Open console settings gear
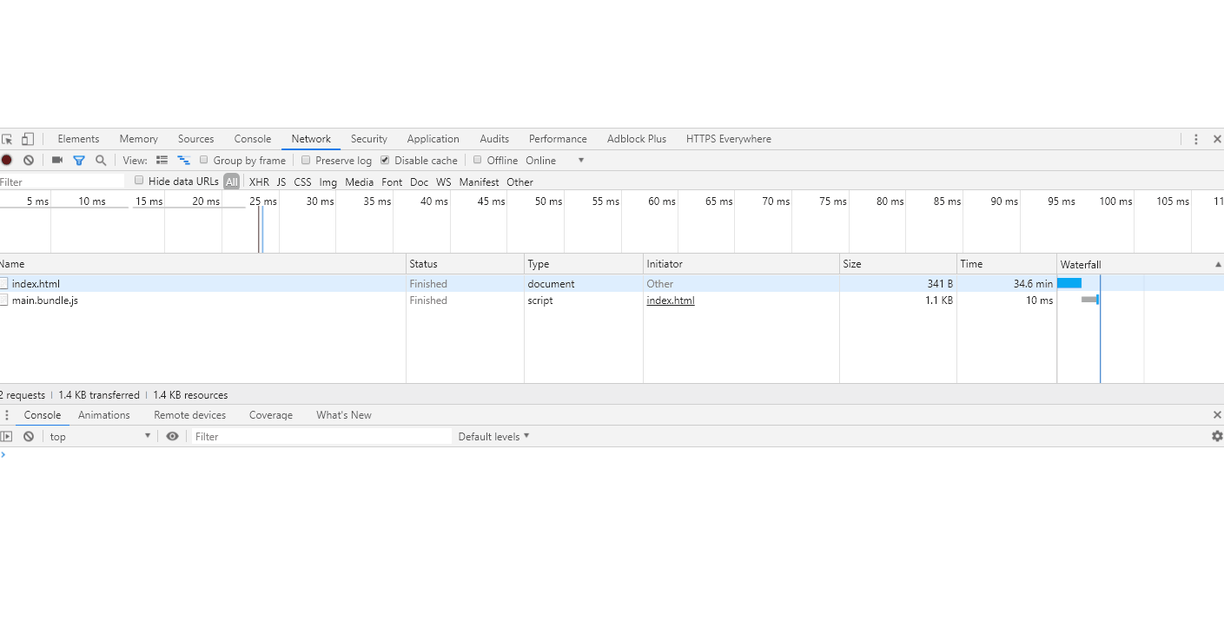This screenshot has height=621, width=1224. 1217,436
